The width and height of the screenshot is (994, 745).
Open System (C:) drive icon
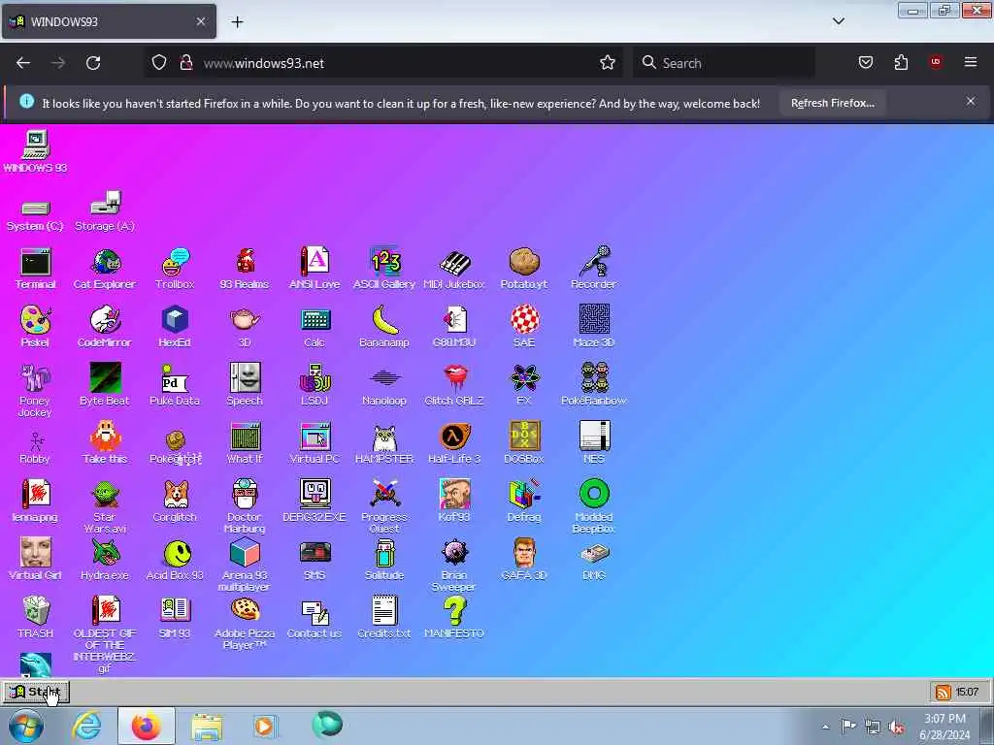pyautogui.click(x=35, y=215)
